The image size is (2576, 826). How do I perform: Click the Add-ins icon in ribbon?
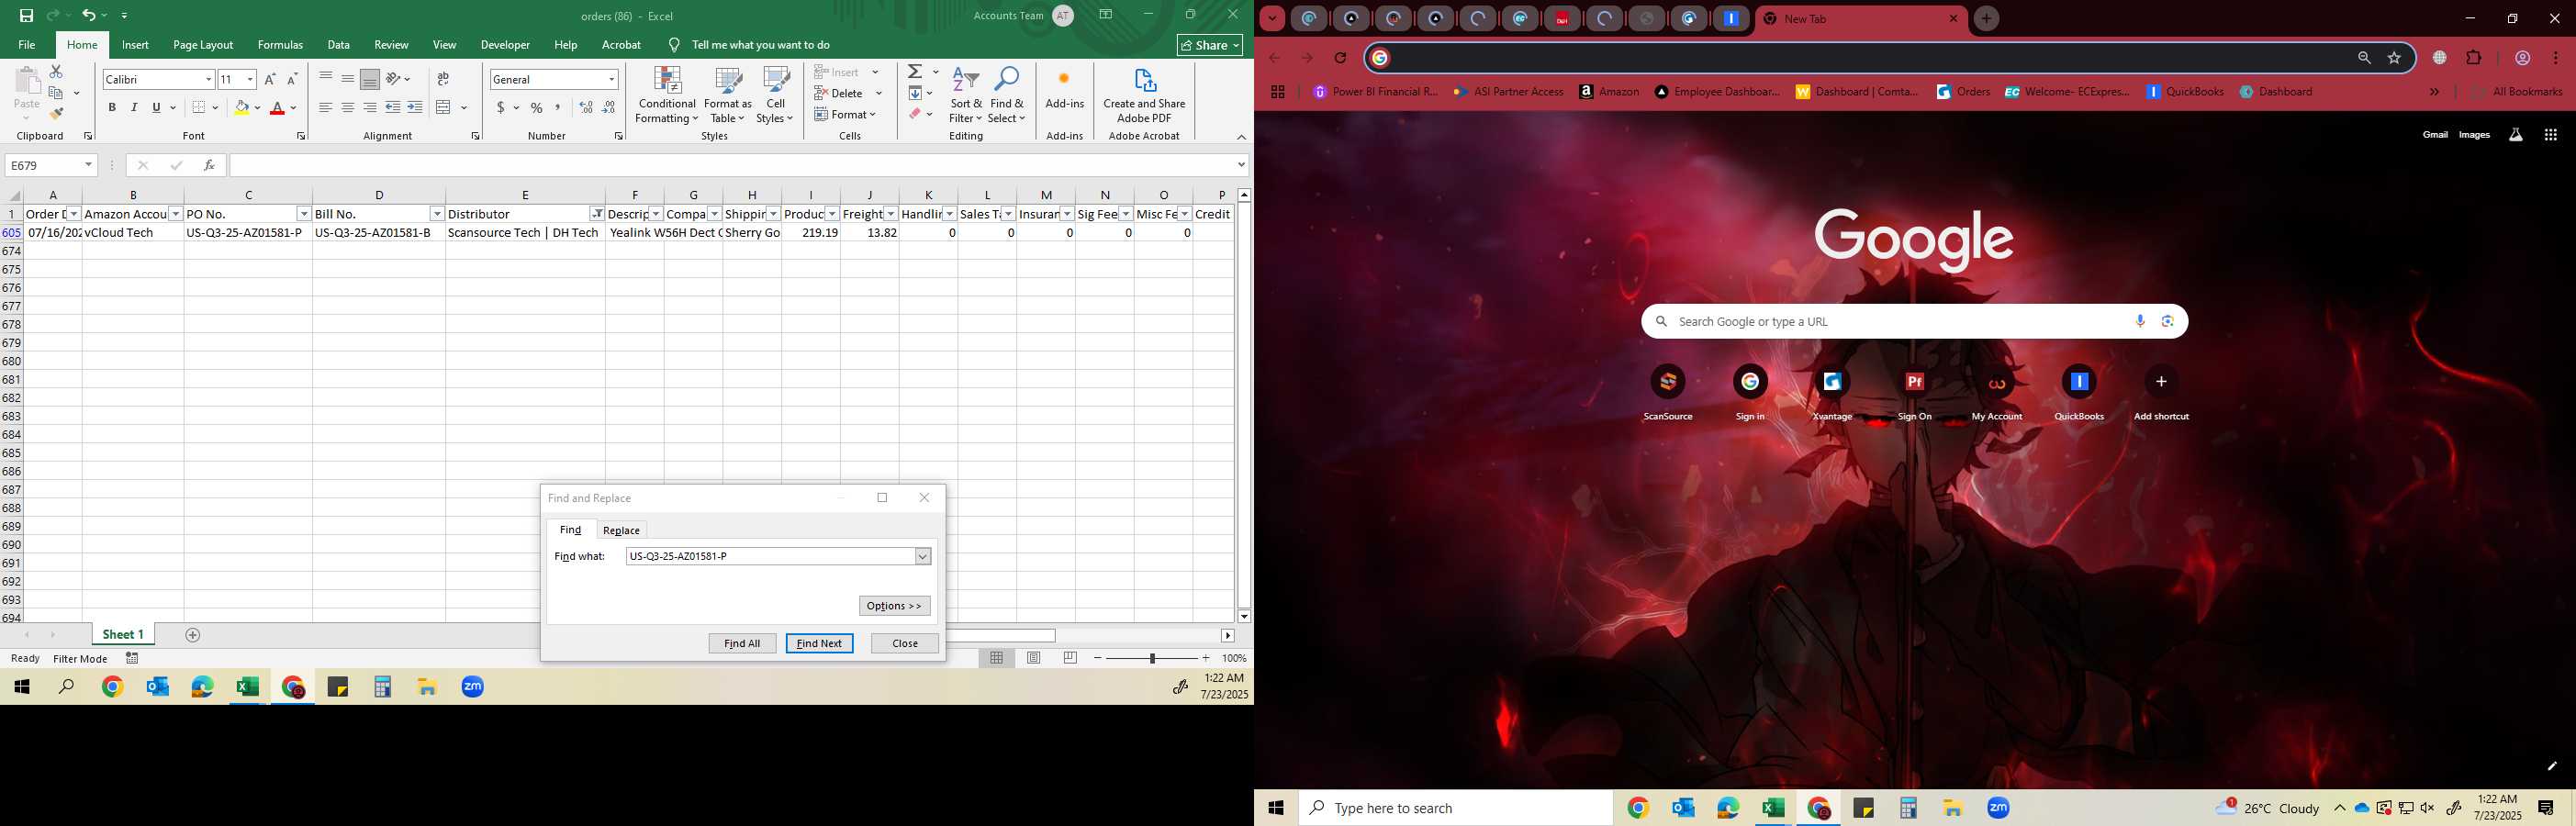coord(1064,88)
